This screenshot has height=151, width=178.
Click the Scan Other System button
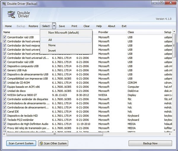[53, 143]
